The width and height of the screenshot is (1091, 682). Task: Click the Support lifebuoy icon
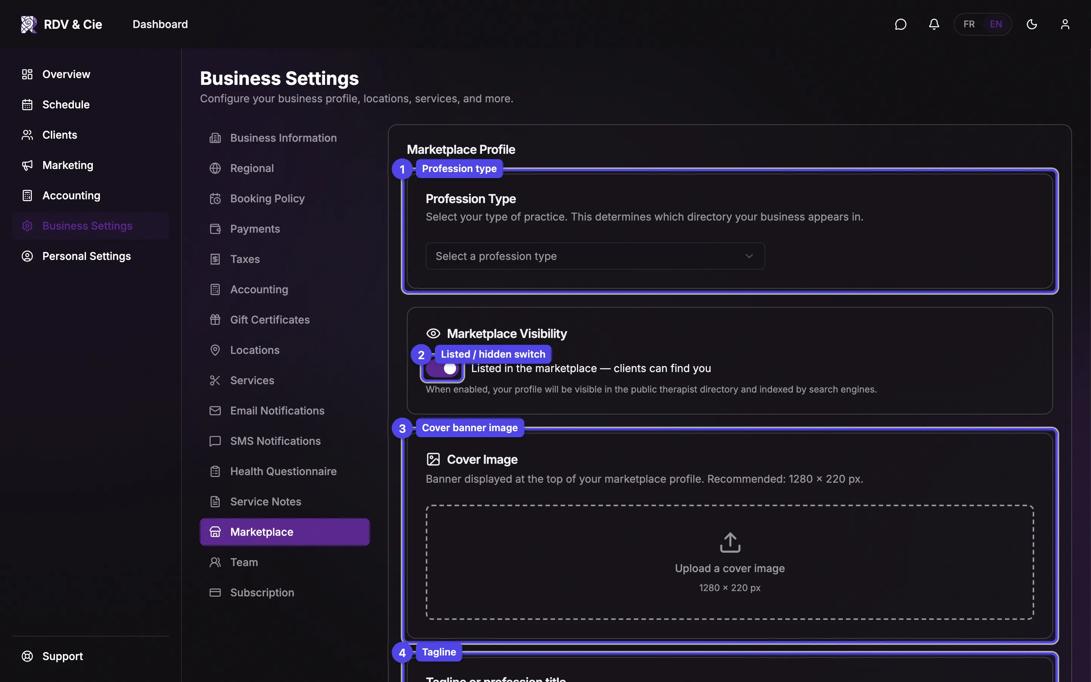pos(27,656)
